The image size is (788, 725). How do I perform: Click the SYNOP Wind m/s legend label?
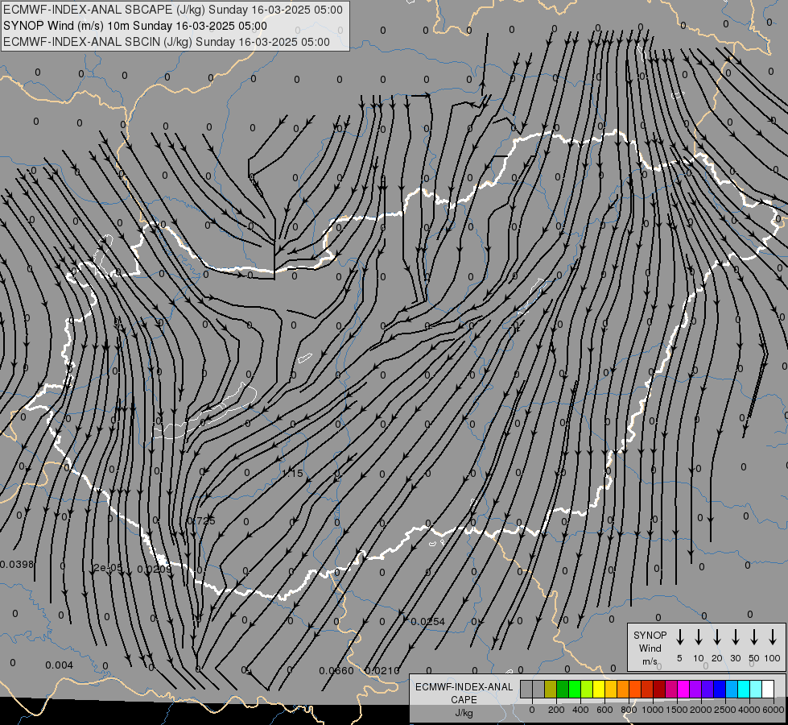(x=650, y=648)
